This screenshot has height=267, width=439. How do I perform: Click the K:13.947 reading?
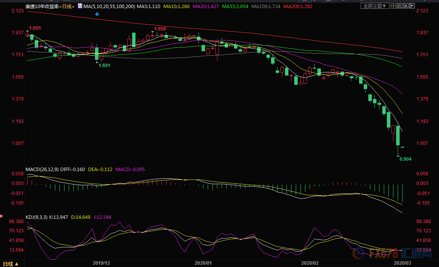tap(59, 217)
